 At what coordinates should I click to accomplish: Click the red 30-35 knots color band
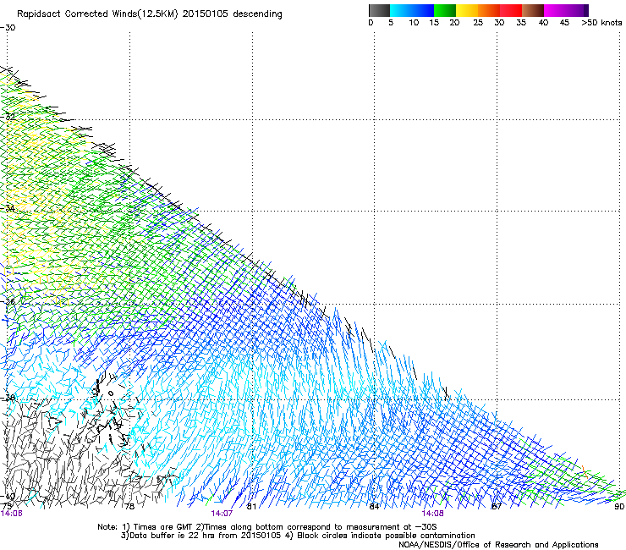511,10
